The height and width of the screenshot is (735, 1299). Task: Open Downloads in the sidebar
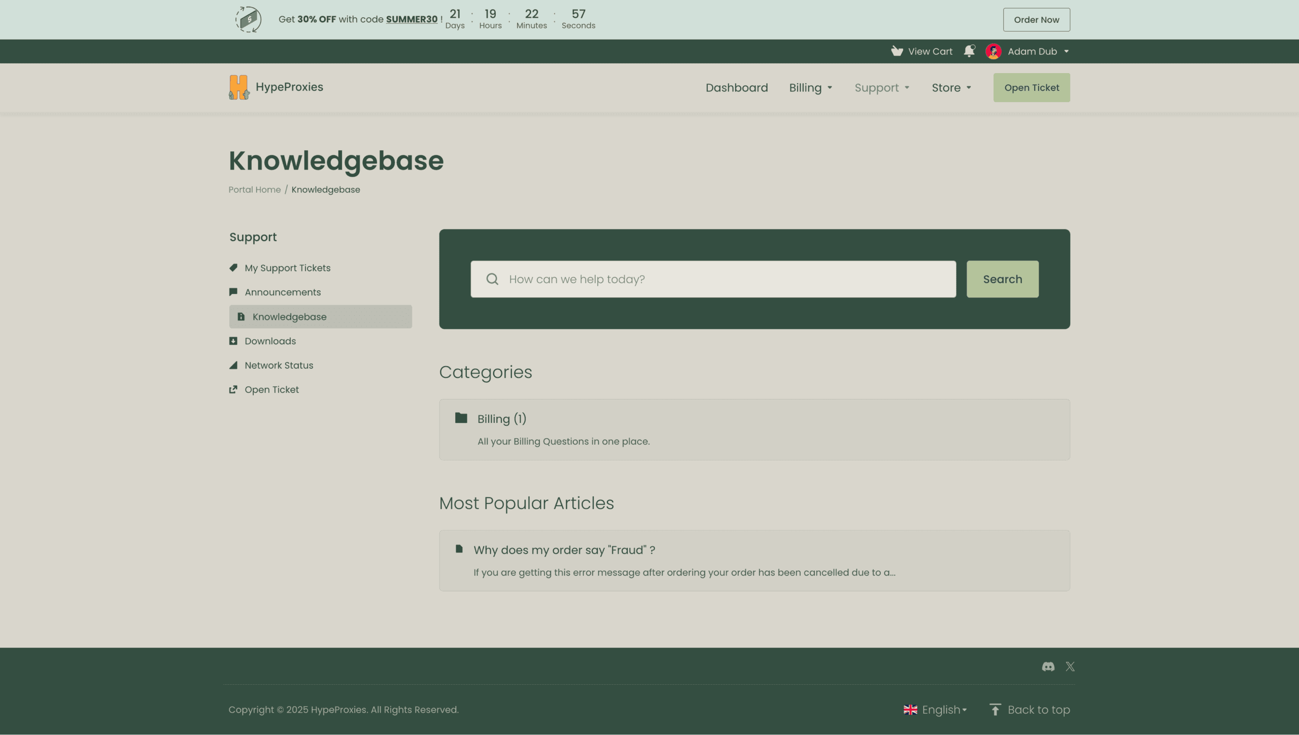pyautogui.click(x=270, y=341)
